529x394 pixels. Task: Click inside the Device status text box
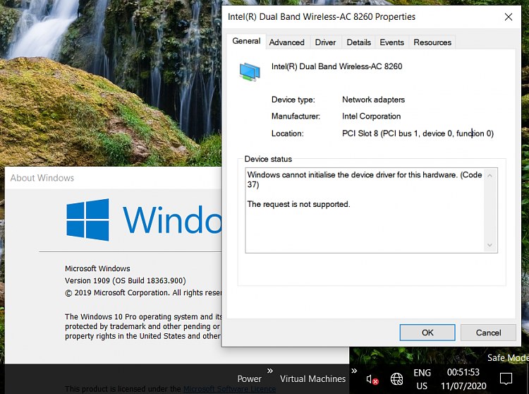pyautogui.click(x=371, y=210)
